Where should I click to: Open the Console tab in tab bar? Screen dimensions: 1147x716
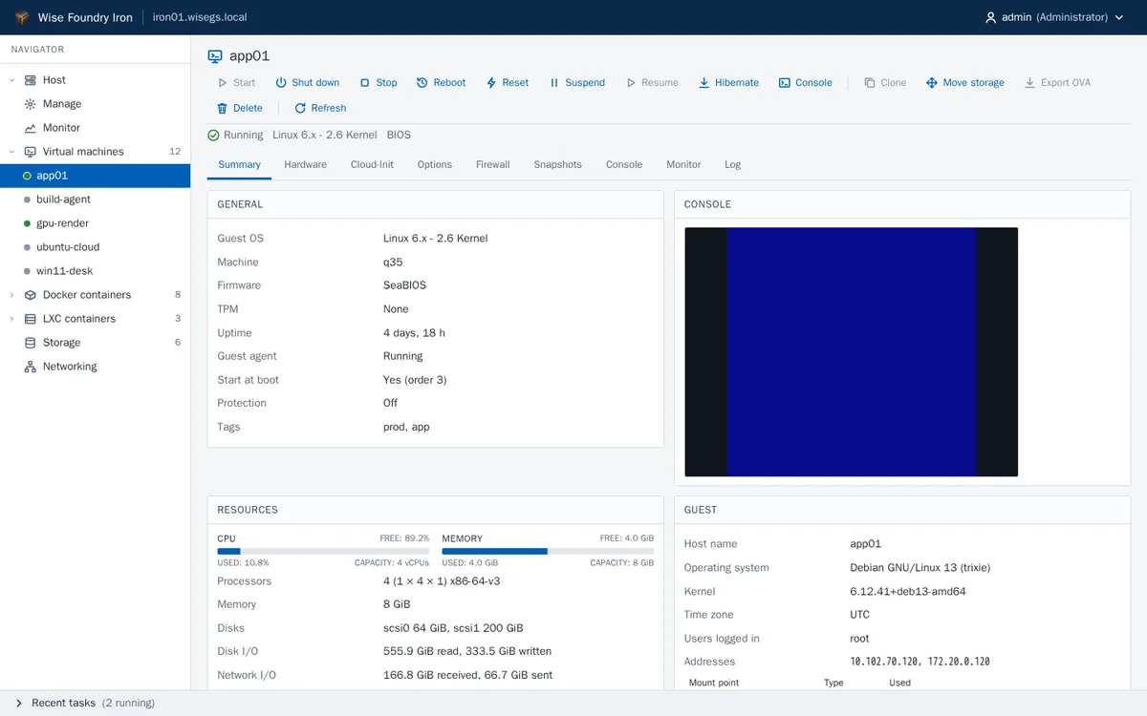[624, 165]
